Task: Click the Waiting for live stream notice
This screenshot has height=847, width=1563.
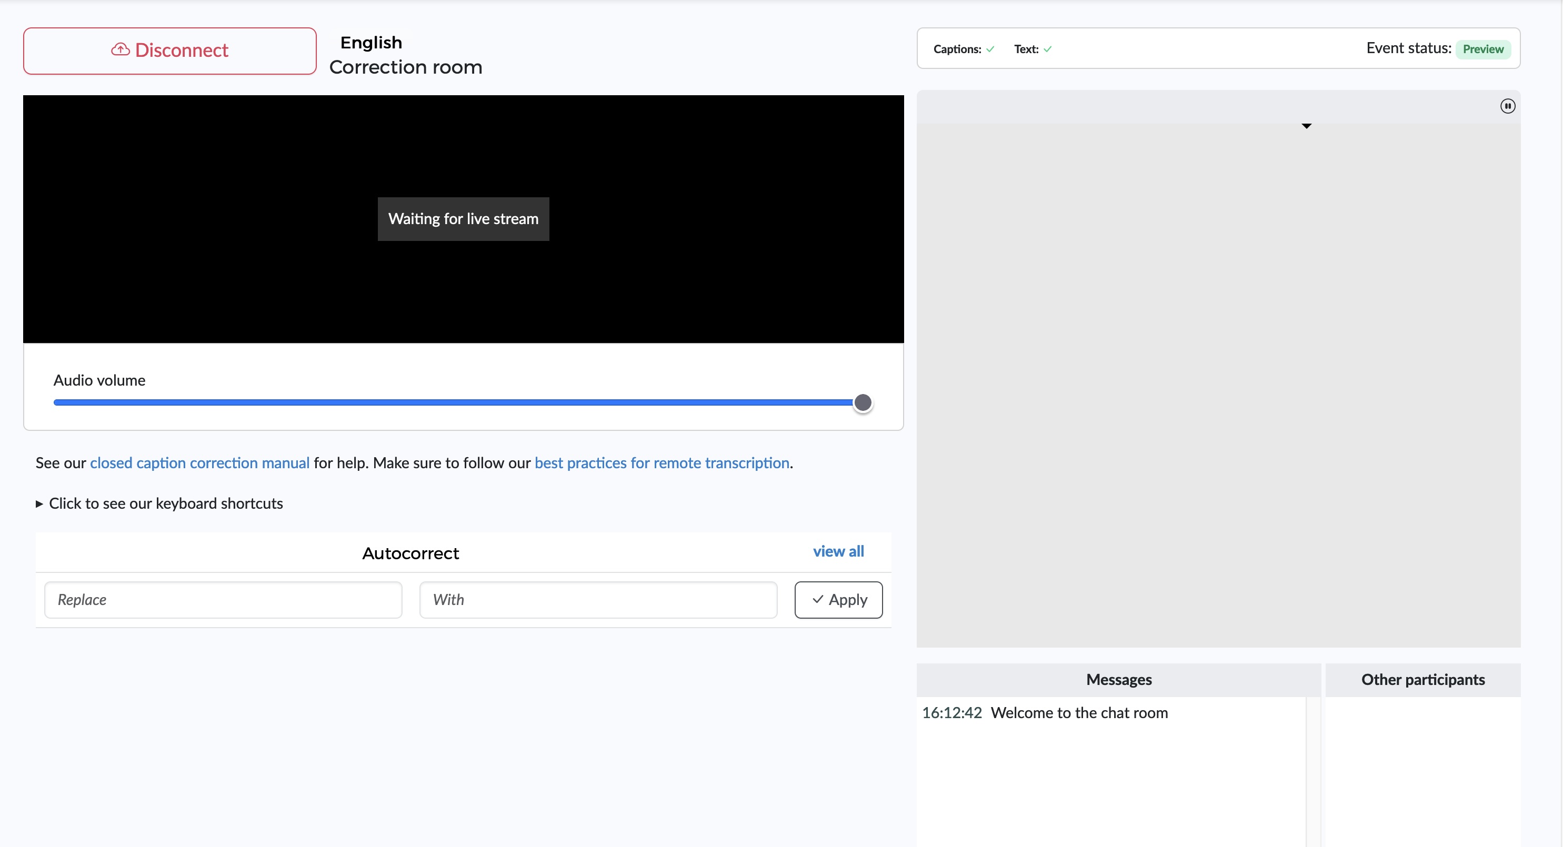Action: pos(464,219)
